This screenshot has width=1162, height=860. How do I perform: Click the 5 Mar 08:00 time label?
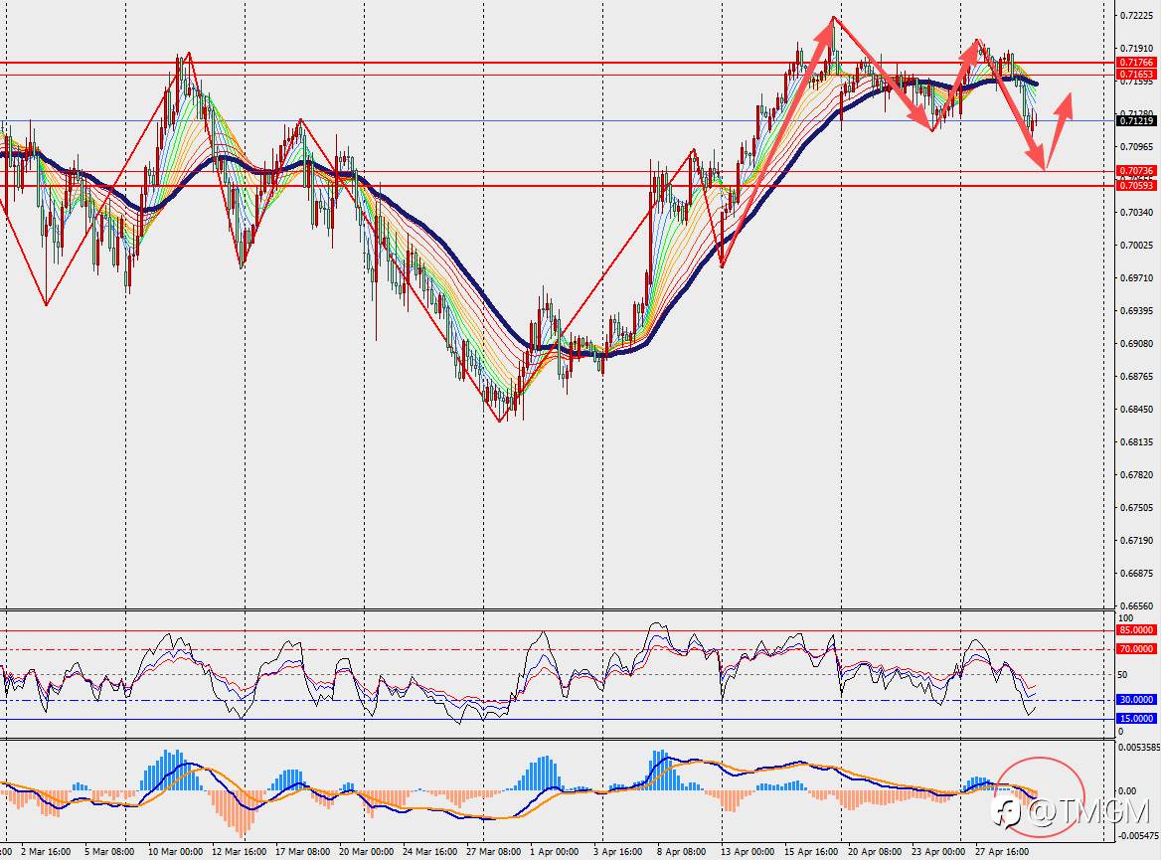coord(109,852)
